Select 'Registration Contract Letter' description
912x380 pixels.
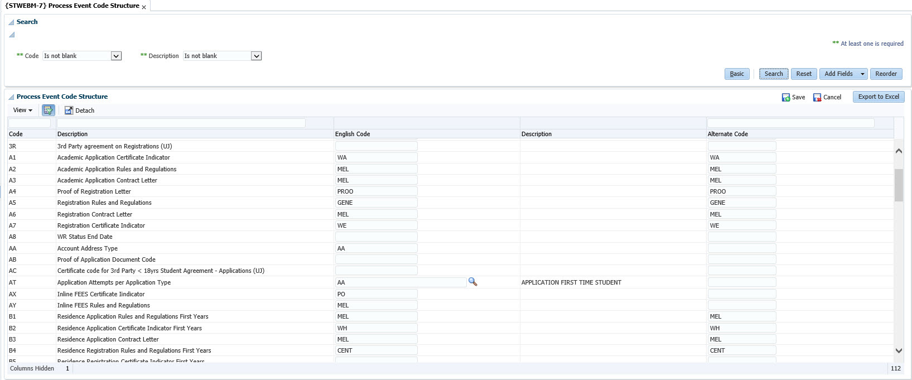tap(95, 214)
